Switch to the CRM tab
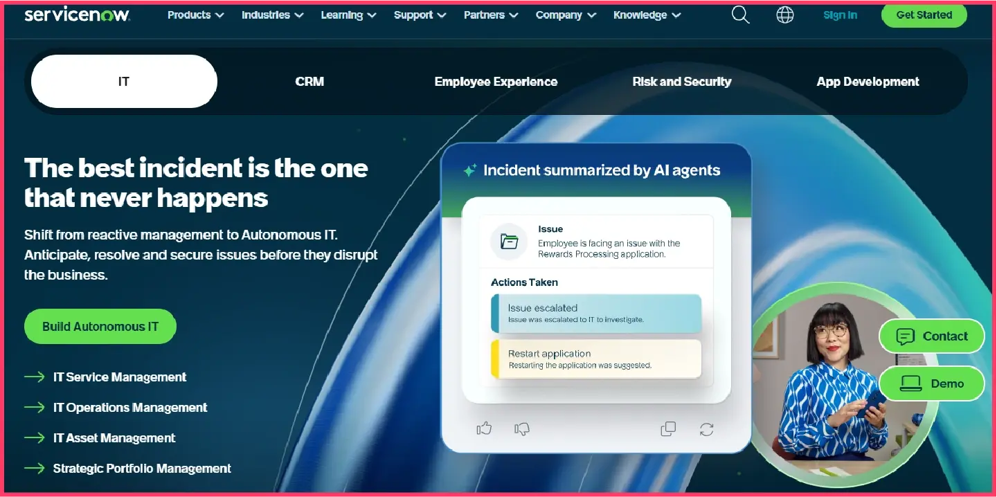The image size is (997, 497). point(309,82)
